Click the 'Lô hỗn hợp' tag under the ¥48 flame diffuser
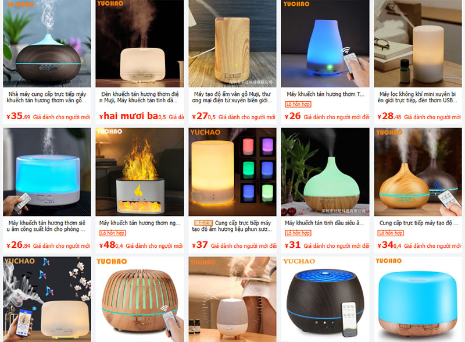 click(112, 233)
